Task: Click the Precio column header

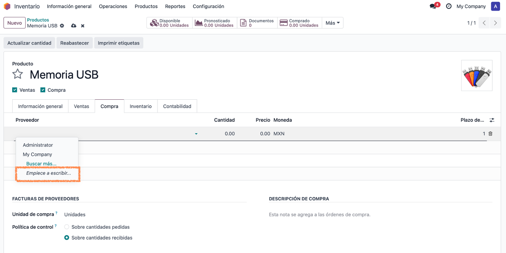Action: pos(263,120)
